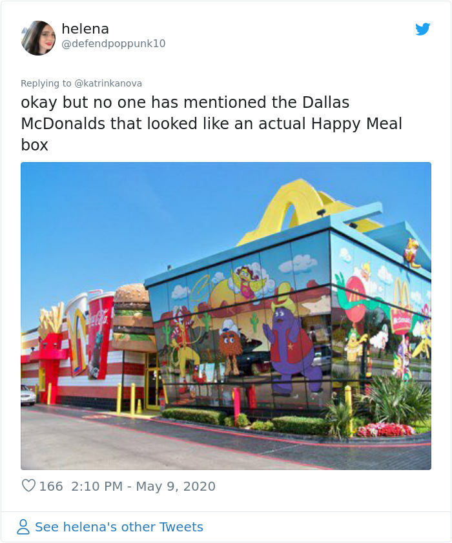Click the red Coca-Cola cup sculpture
The image size is (452, 543).
point(100,333)
